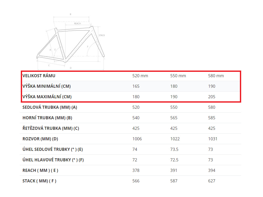Click reach value 378

click(x=136, y=171)
